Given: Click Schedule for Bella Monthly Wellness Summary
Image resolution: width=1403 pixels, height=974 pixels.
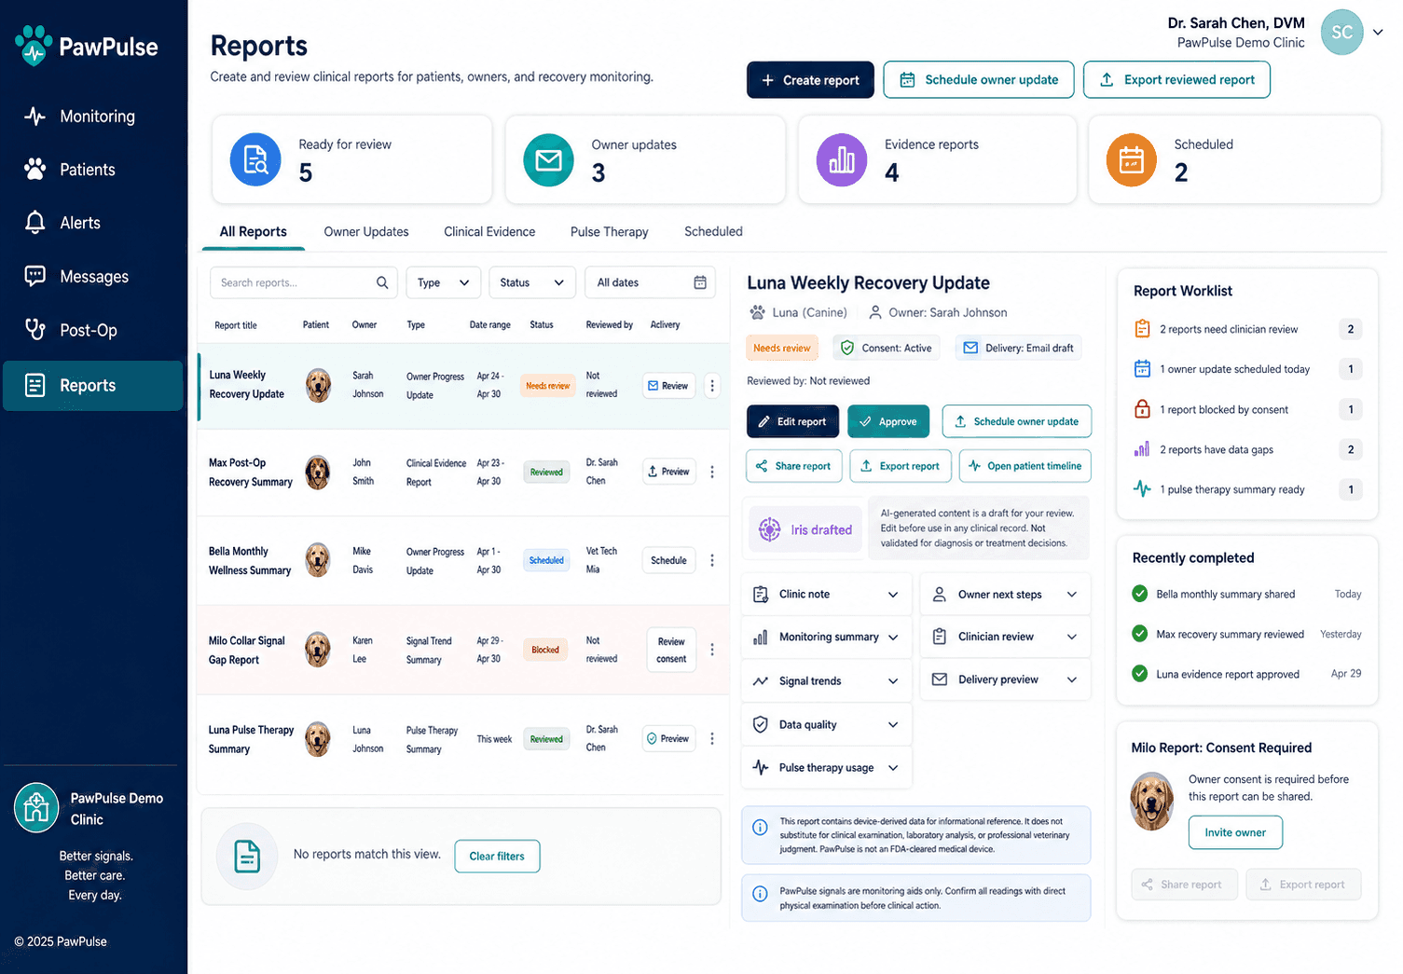Looking at the screenshot, I should click(668, 560).
